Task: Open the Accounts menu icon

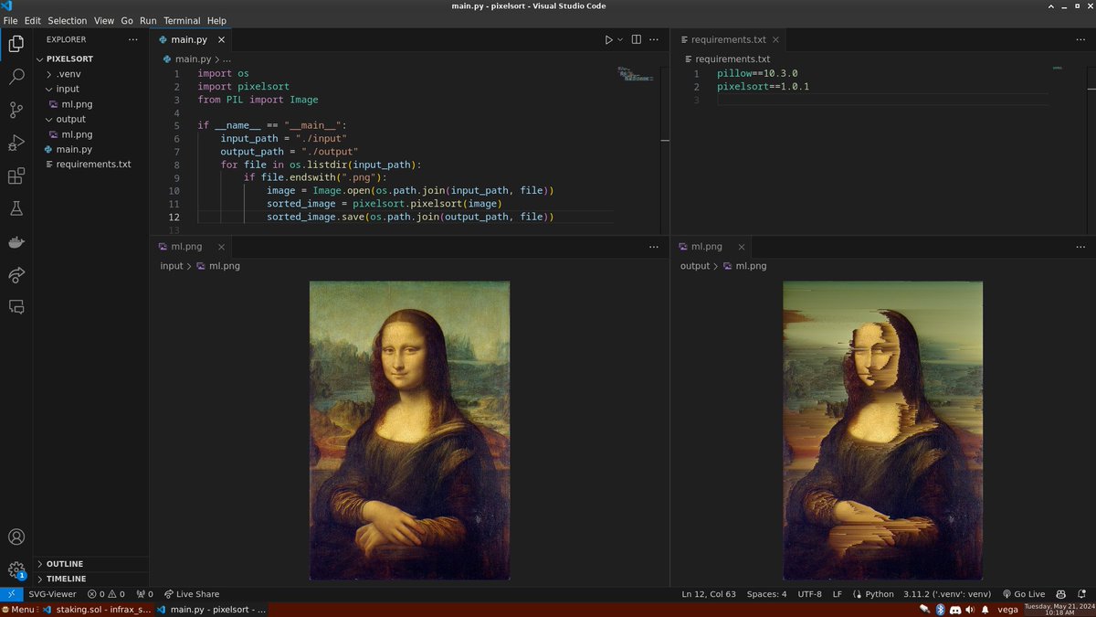Action: pos(16,537)
